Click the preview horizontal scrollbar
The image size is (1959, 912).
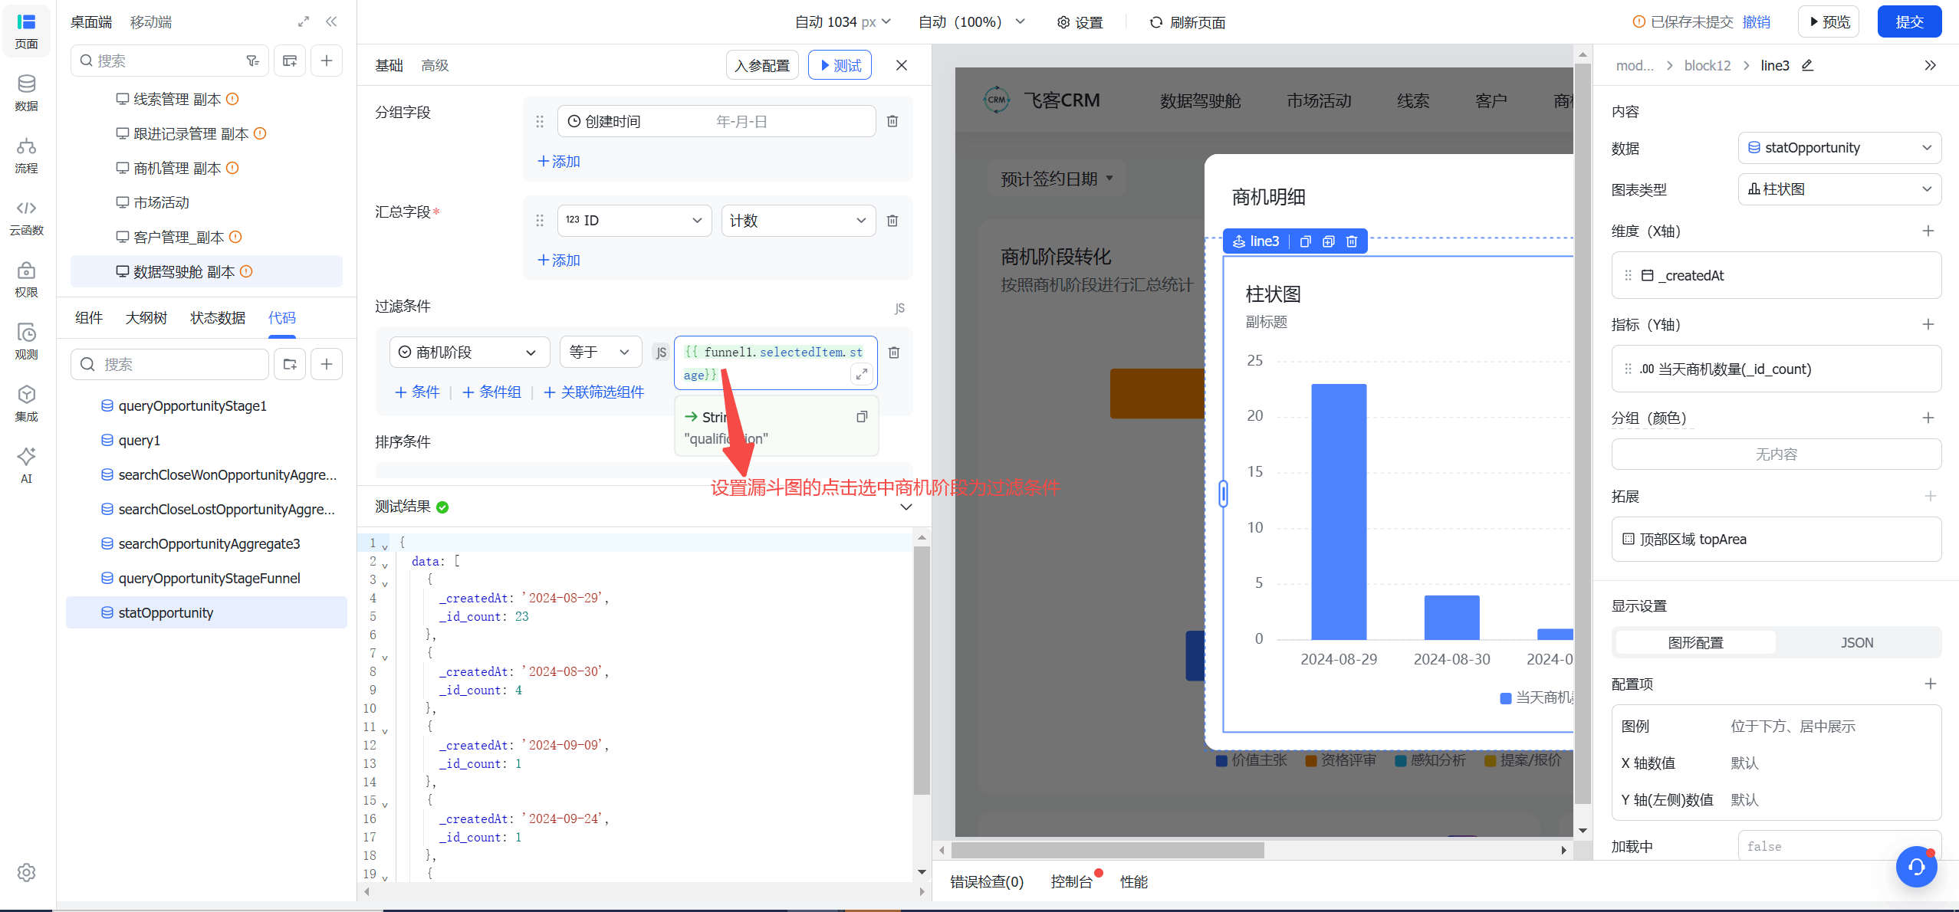(1107, 850)
